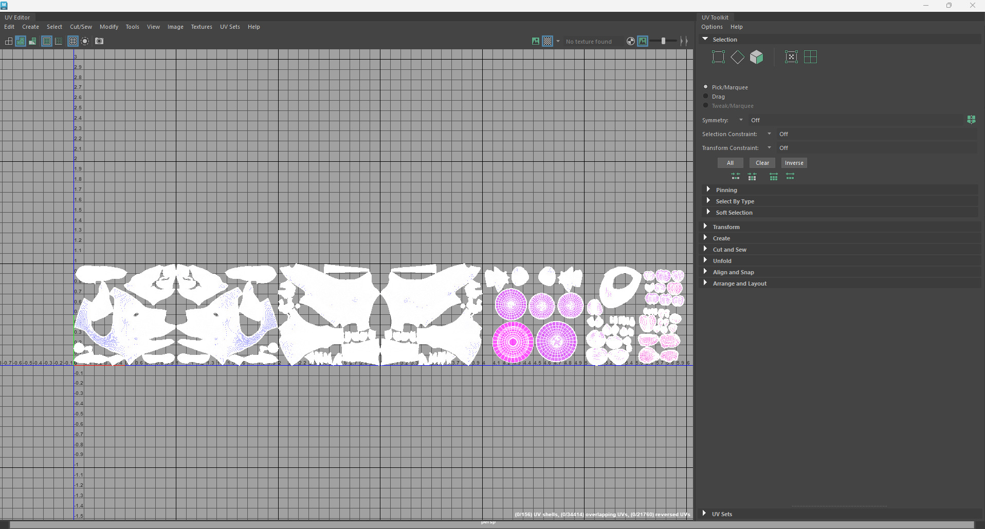Image resolution: width=985 pixels, height=529 pixels.
Task: Click the Inverse selection button
Action: tap(794, 163)
